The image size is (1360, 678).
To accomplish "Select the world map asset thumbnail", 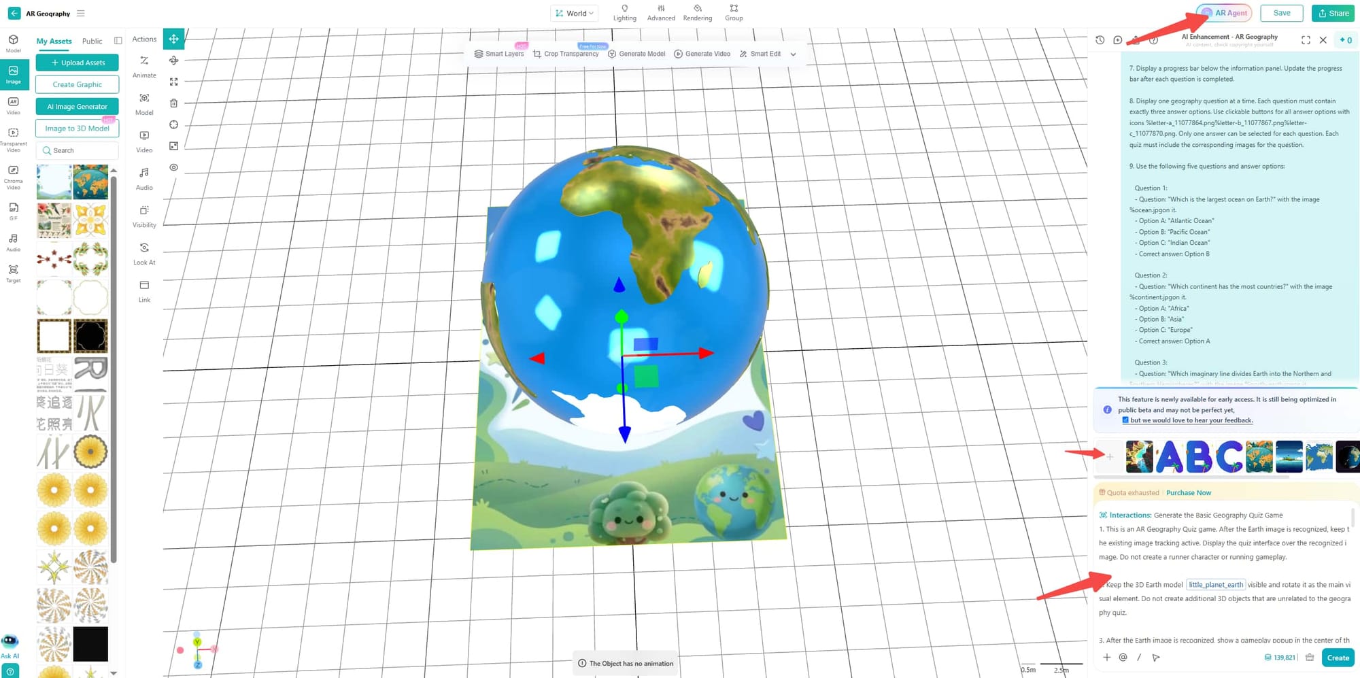I will (90, 182).
